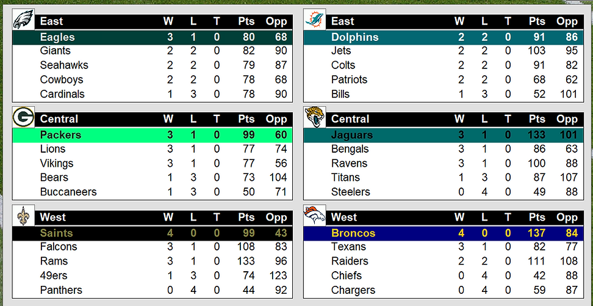
Task: Select the highlighted Saints row
Action: (x=153, y=233)
